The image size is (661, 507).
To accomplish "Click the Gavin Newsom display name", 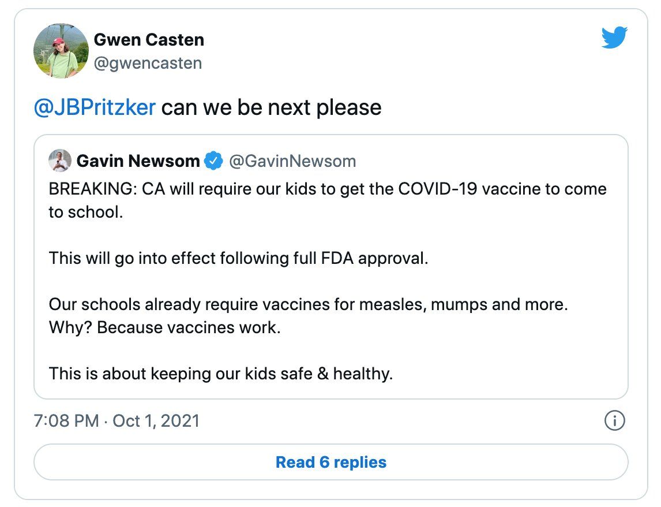I will point(138,161).
